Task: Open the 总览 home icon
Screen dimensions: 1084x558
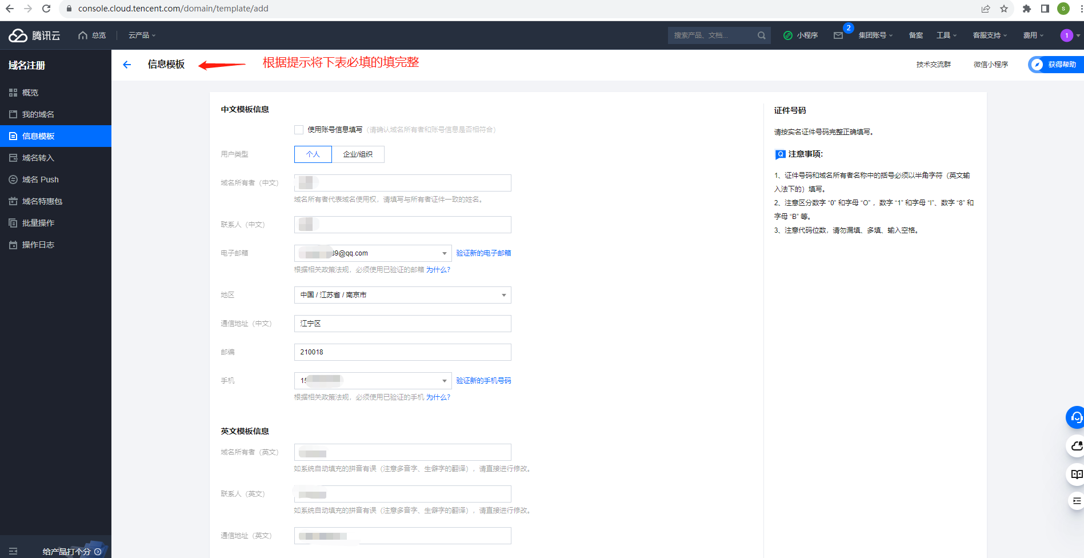Action: (x=83, y=35)
